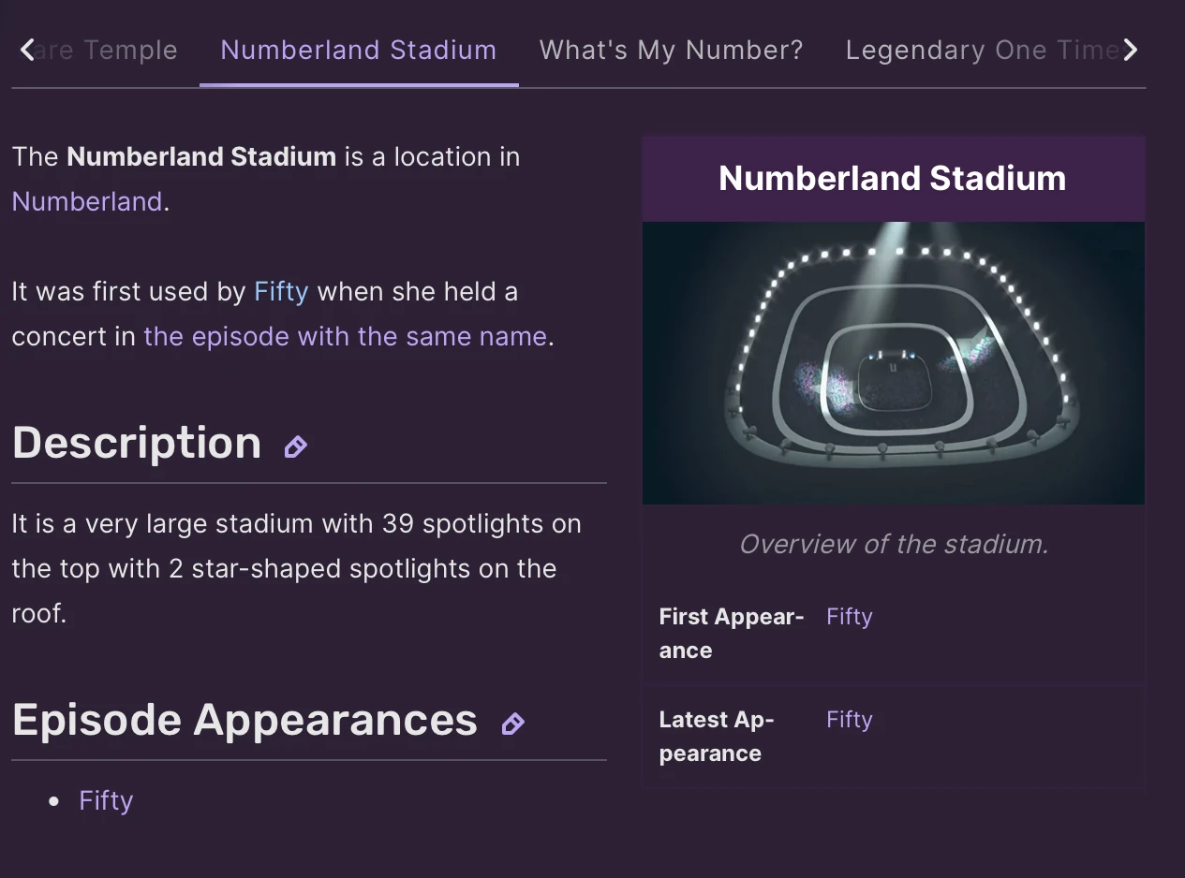
Task: Click the left chevron to scroll tabs back
Action: 26,50
